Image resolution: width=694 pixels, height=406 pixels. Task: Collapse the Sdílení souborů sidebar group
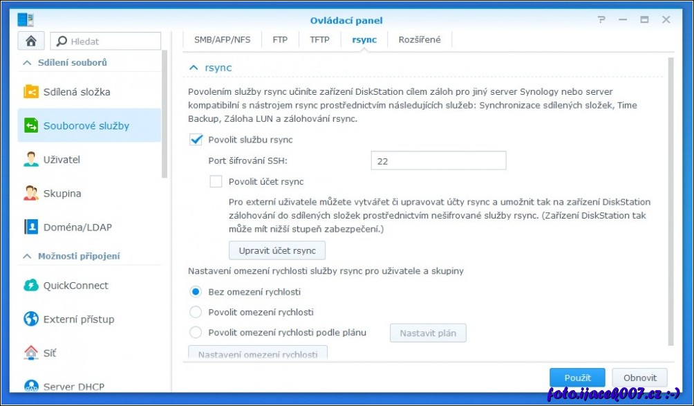coord(27,63)
